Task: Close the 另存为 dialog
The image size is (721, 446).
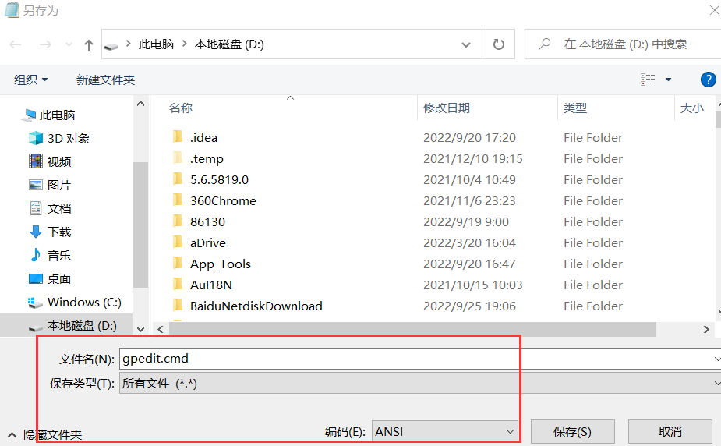Action: pos(714,10)
